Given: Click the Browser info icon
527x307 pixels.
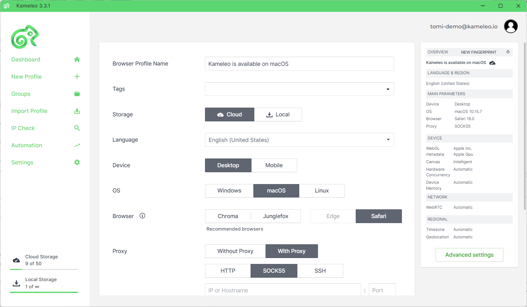Looking at the screenshot, I should 142,216.
